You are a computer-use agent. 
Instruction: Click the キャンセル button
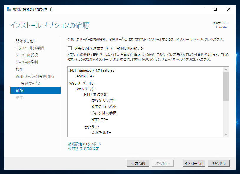pyautogui.click(x=218, y=163)
